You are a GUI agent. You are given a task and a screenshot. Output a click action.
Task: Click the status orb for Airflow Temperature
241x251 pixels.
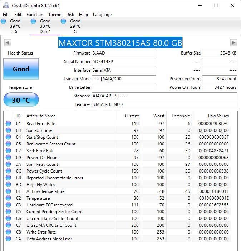[8, 191]
